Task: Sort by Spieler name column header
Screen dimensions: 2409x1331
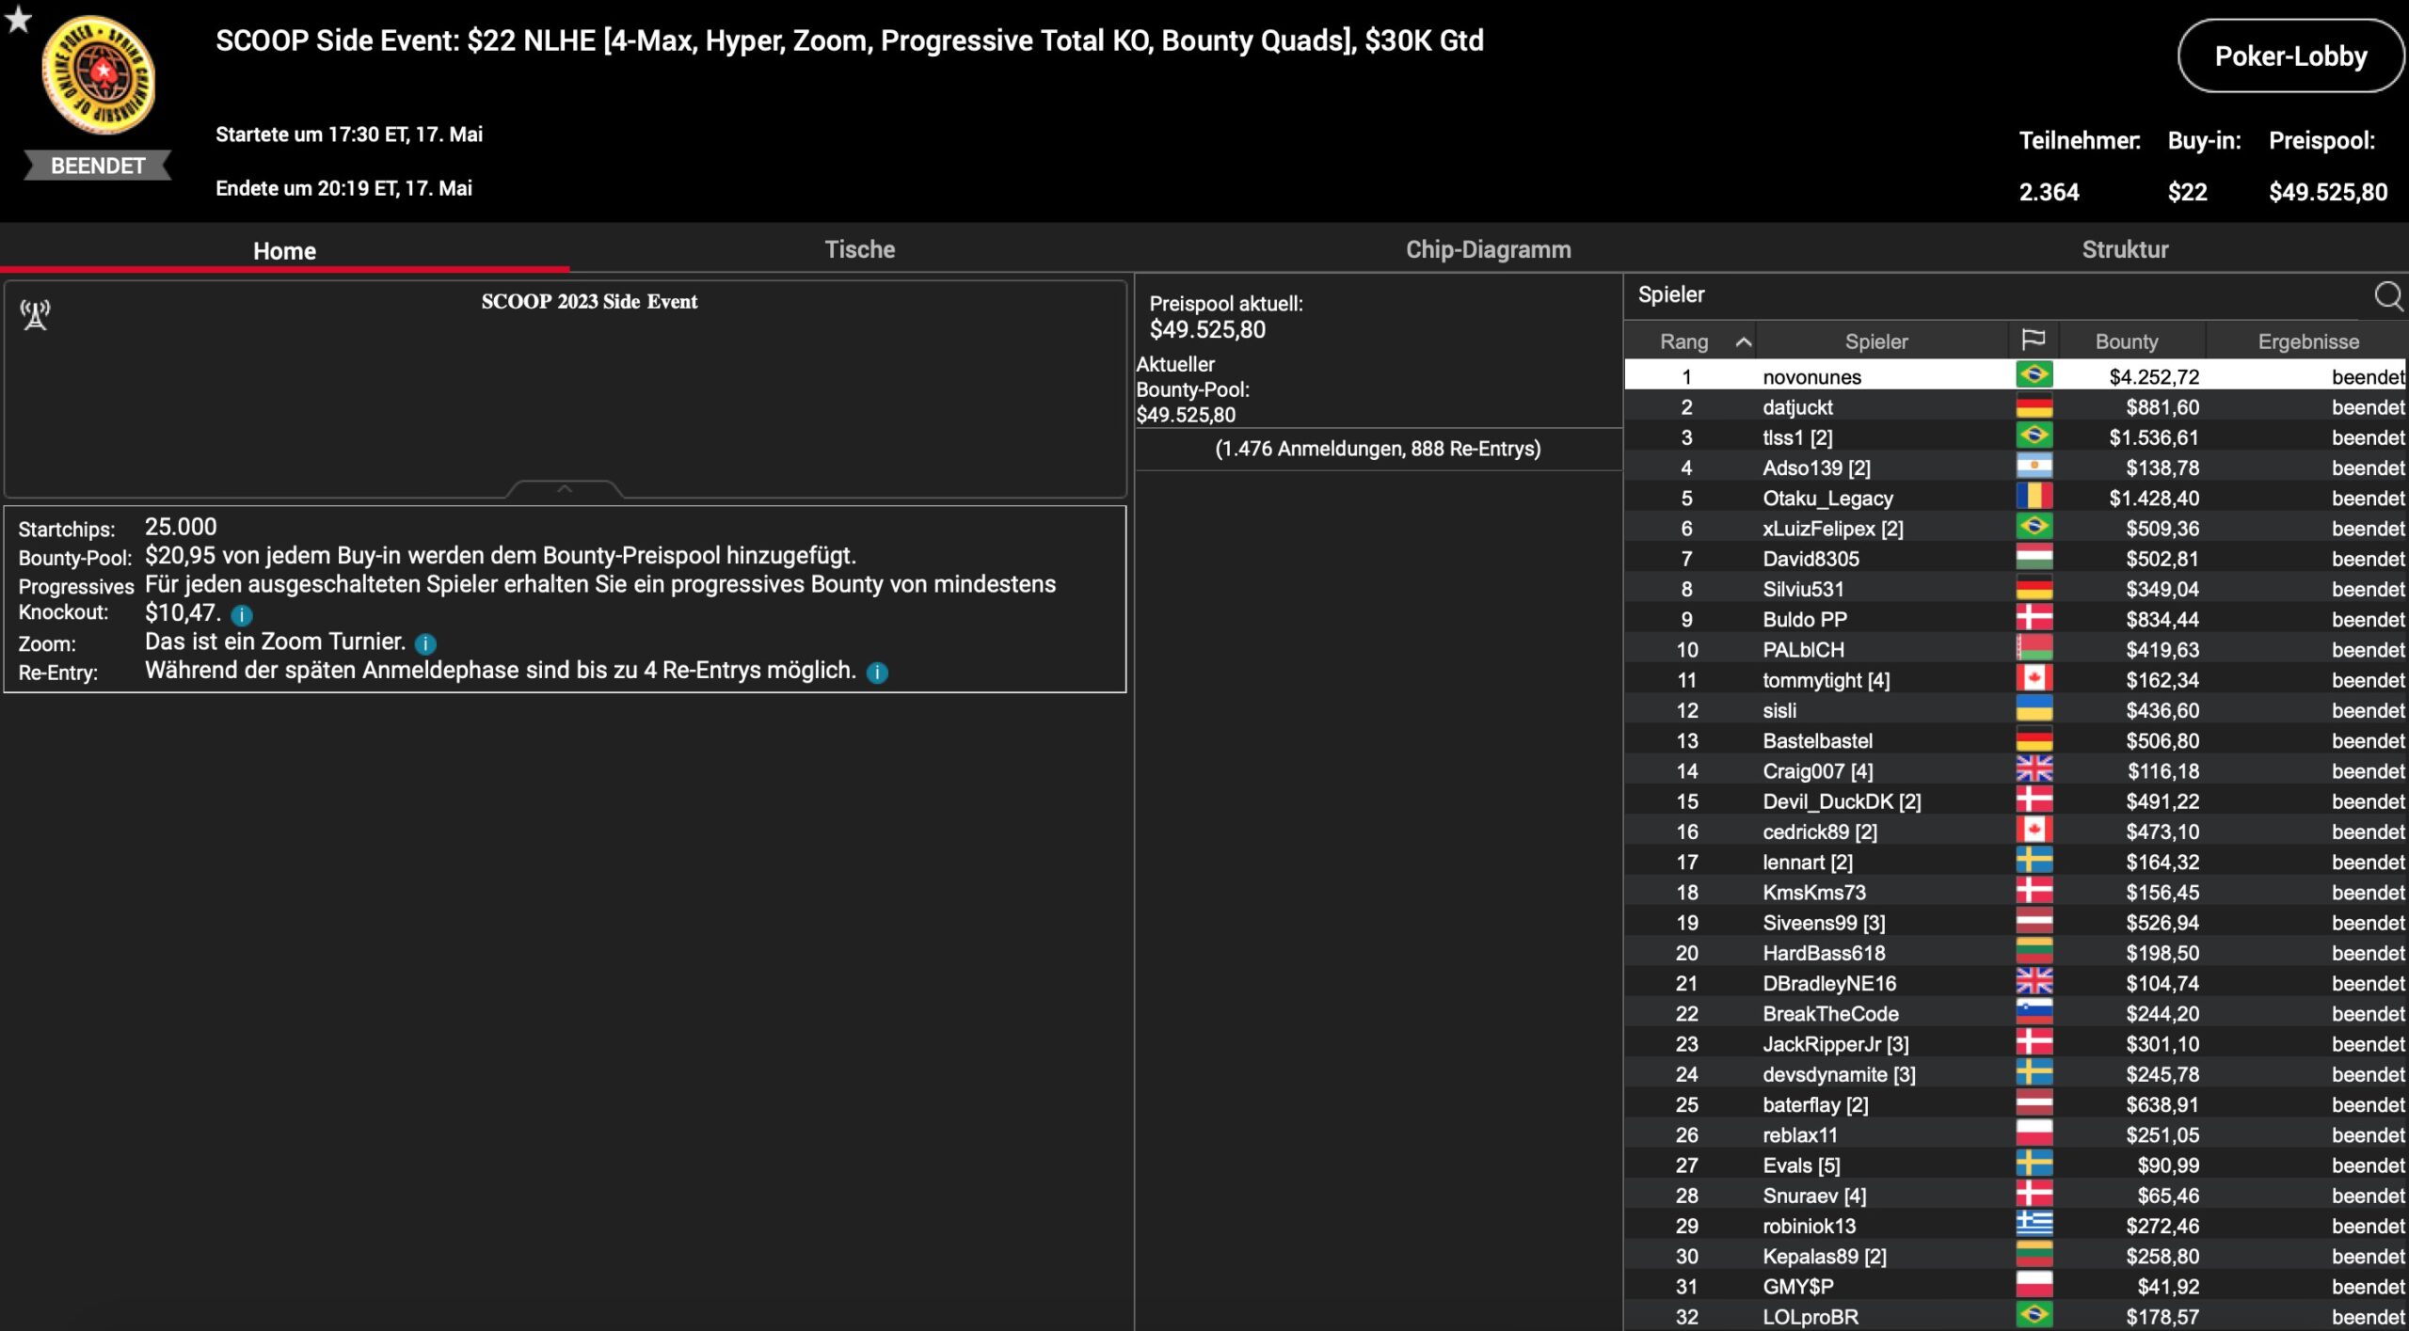Action: 1875,341
